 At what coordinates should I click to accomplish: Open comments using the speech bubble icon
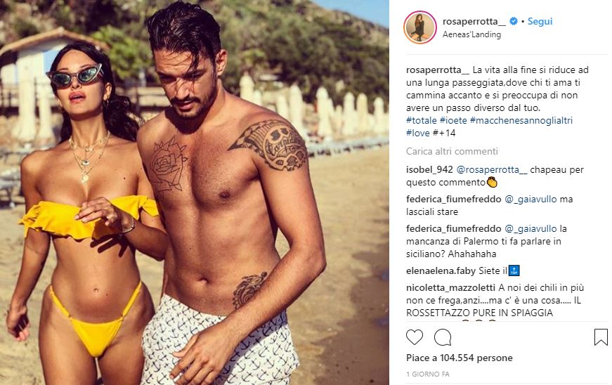(443, 337)
